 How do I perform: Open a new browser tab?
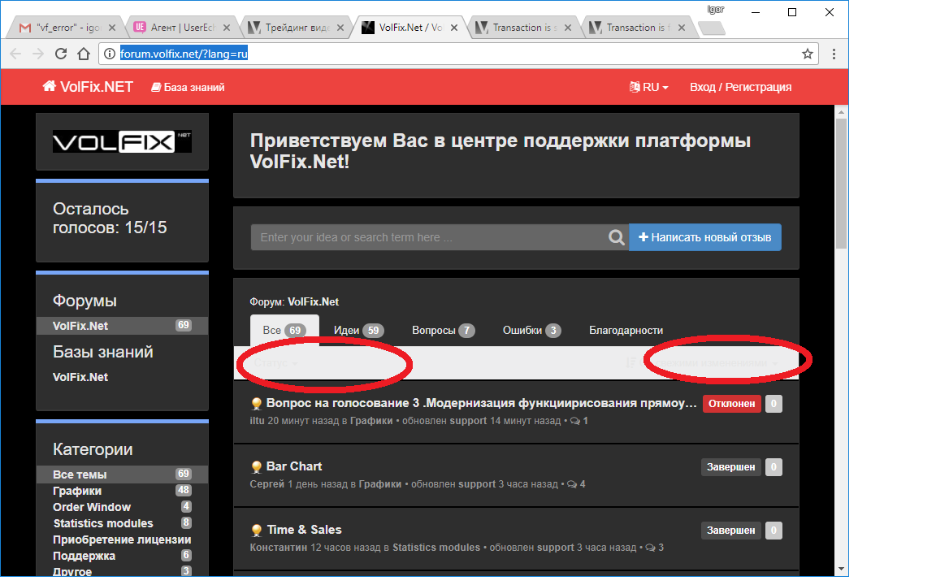pyautogui.click(x=712, y=28)
